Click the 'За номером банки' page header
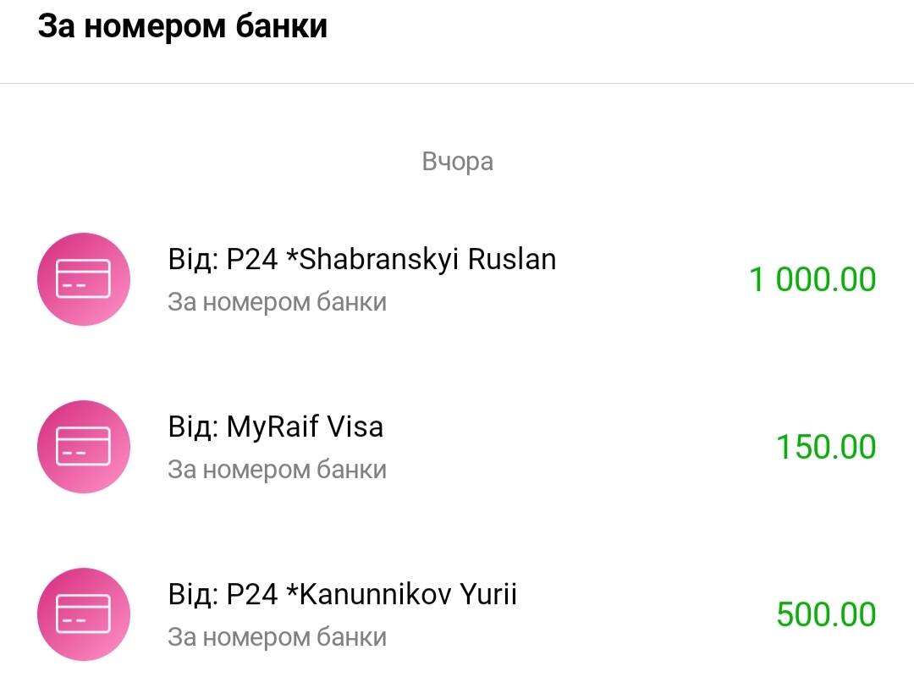This screenshot has height=699, width=914. pyautogui.click(x=182, y=27)
